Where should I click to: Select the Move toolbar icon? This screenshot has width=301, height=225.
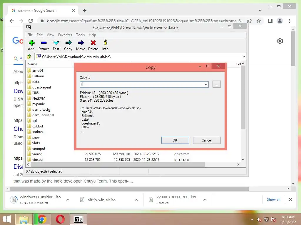(x=81, y=45)
